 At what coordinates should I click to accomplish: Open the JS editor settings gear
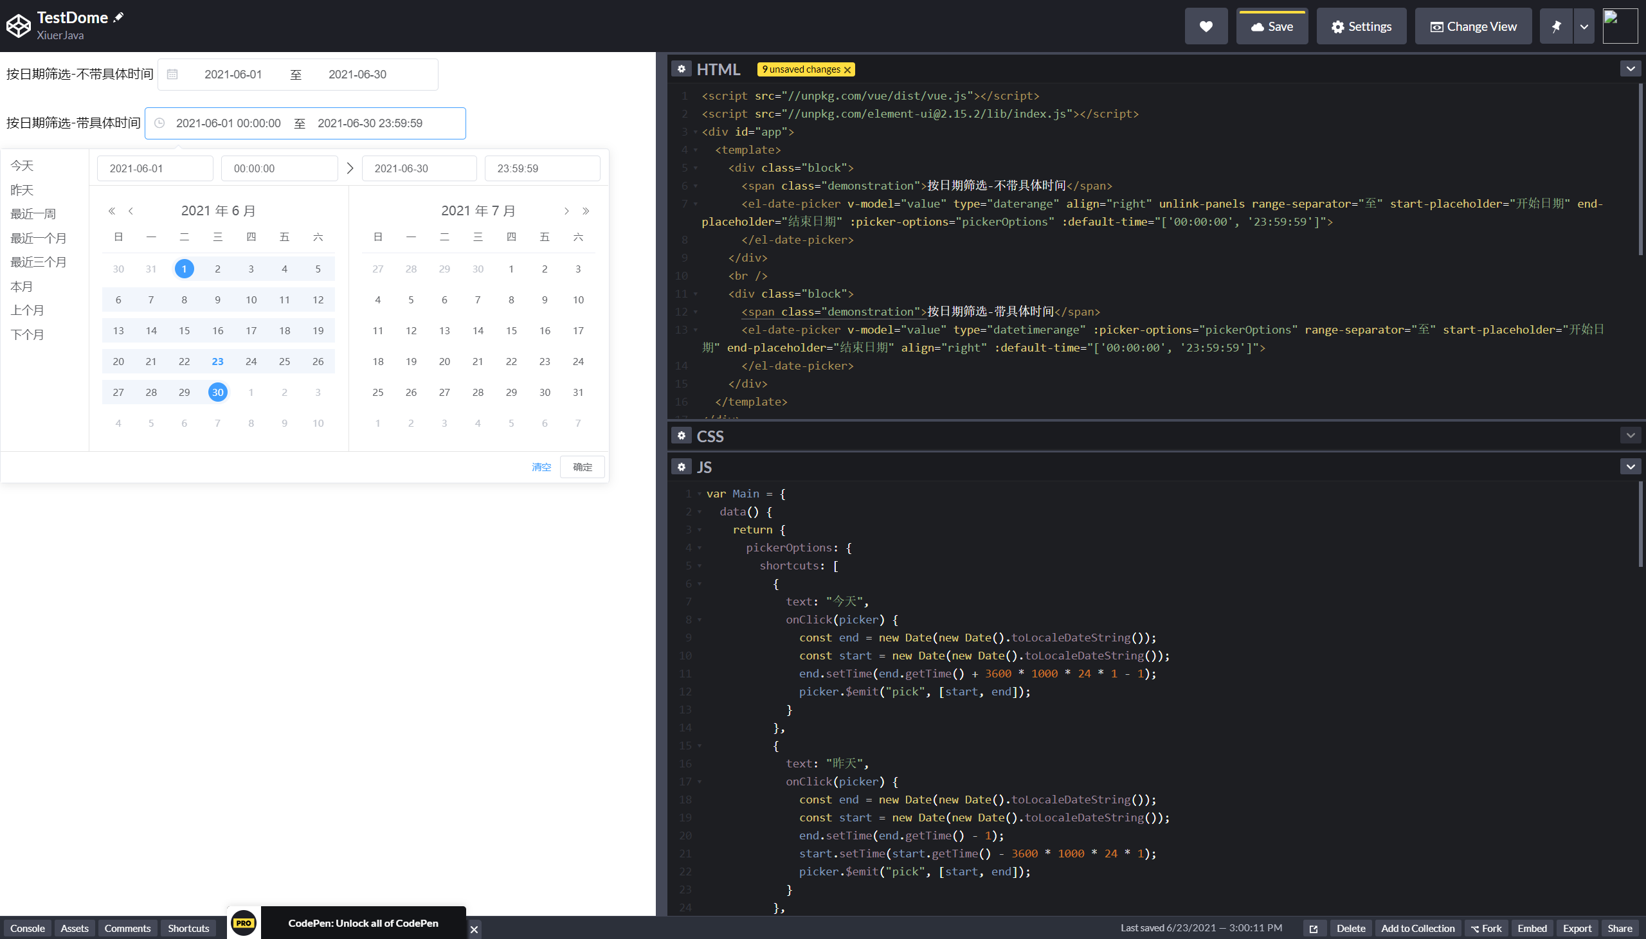681,466
